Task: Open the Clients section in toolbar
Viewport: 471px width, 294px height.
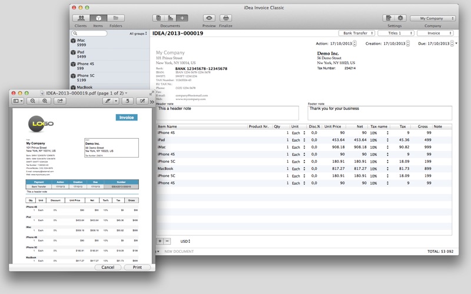Action: click(x=81, y=19)
